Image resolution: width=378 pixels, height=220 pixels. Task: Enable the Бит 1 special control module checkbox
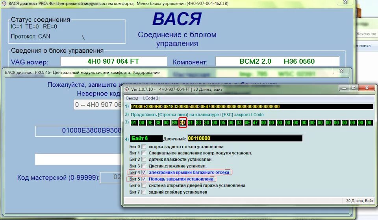[x=144, y=153]
